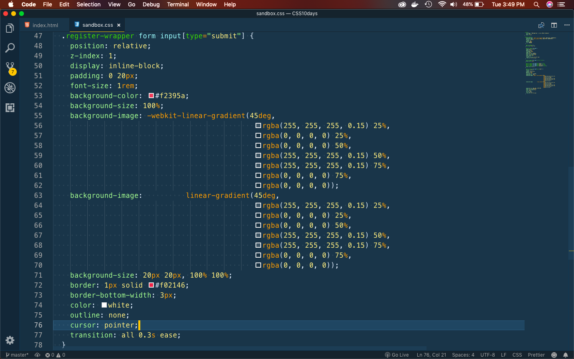Open the Code application menu
Screen dimensions: 574x359
(29, 4)
